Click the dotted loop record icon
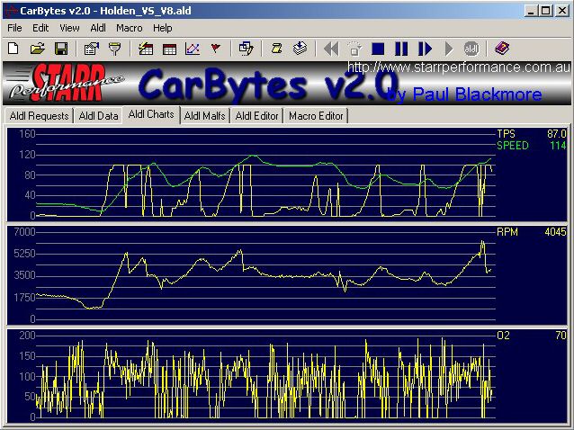The image size is (574, 430). tap(354, 49)
